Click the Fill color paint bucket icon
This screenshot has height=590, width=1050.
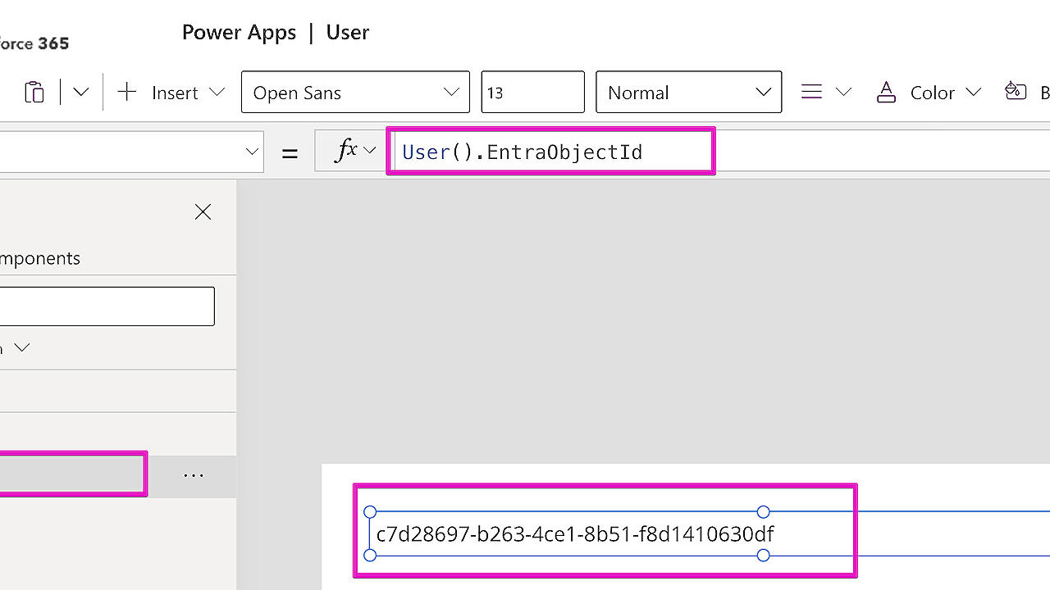pos(1016,92)
